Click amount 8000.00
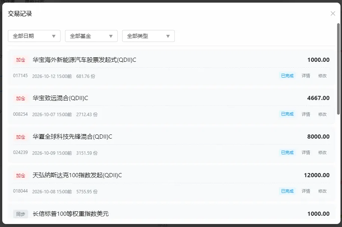342x227 pixels. 318,137
